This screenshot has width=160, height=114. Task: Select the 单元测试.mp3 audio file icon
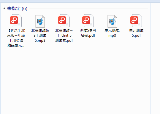(x=112, y=21)
